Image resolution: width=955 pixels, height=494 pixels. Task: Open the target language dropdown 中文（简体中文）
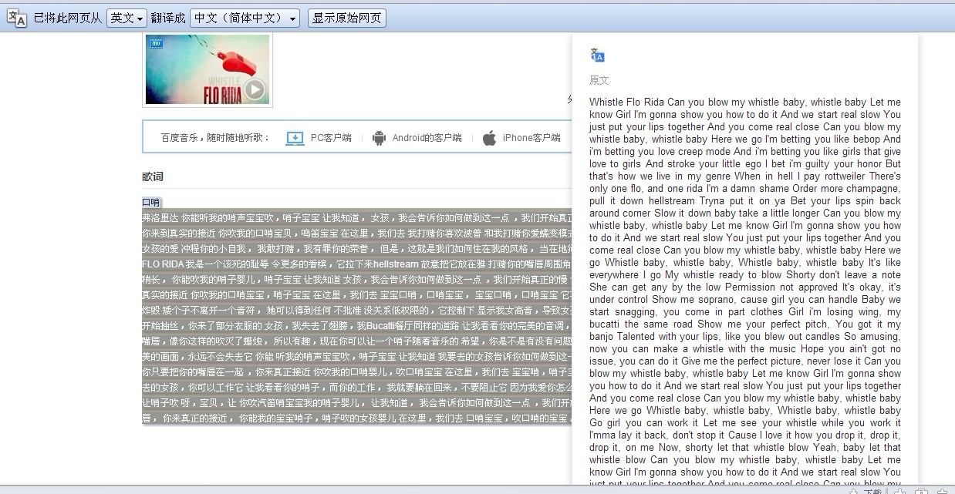[245, 18]
